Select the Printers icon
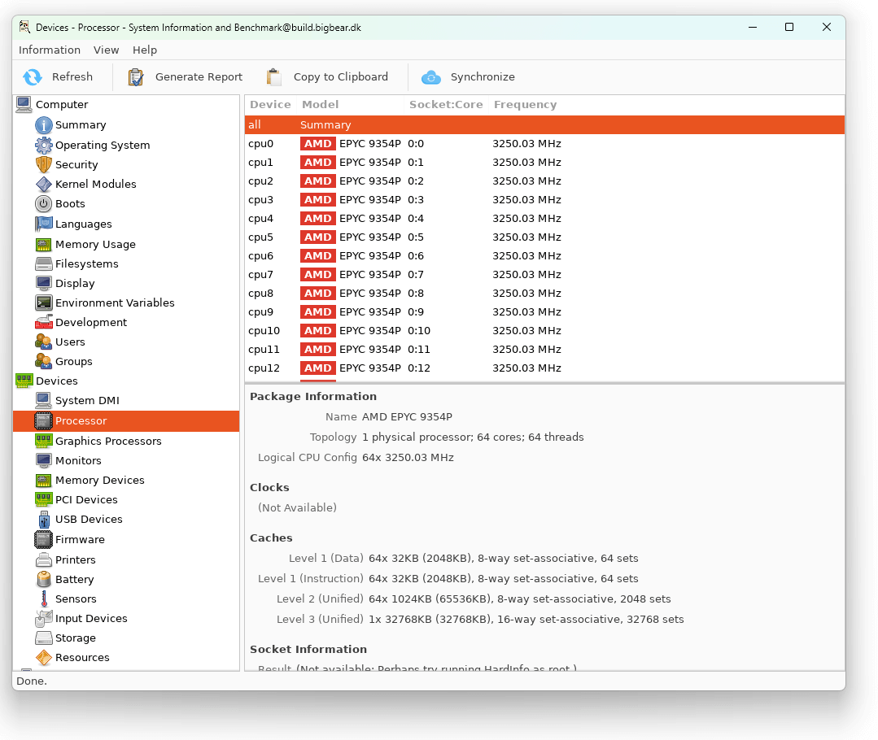 pos(44,559)
